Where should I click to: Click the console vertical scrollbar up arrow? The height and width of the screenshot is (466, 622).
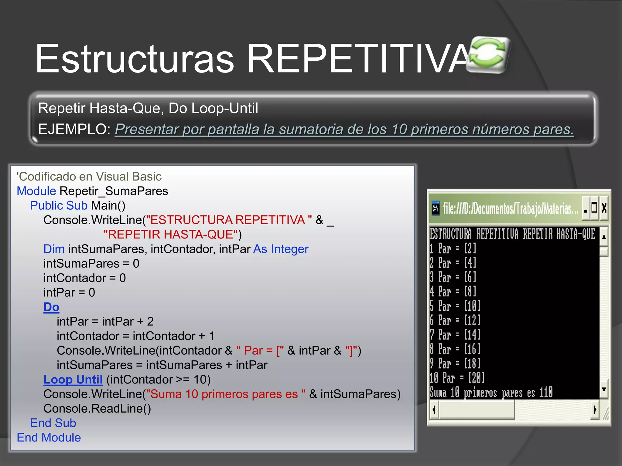coord(604,237)
